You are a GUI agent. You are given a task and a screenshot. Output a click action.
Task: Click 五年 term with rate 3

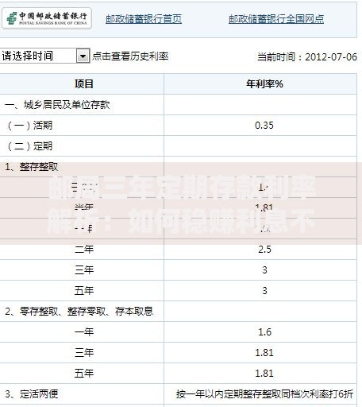pos(84,291)
